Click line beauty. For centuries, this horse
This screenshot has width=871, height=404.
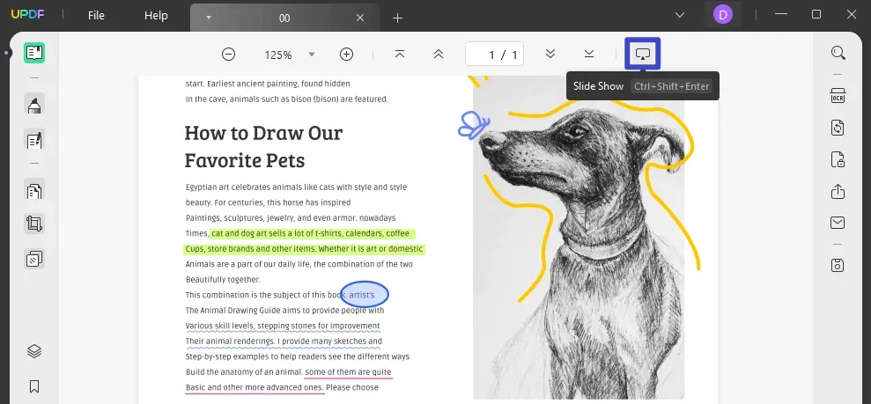click(268, 202)
